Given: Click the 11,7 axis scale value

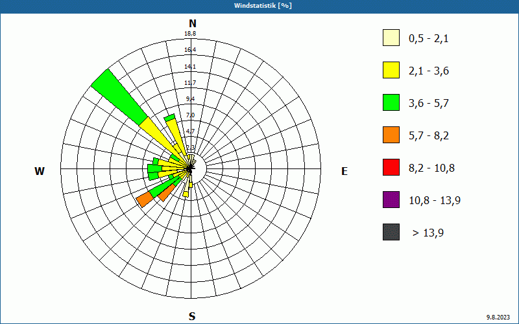Looking at the screenshot, I should point(190,83).
